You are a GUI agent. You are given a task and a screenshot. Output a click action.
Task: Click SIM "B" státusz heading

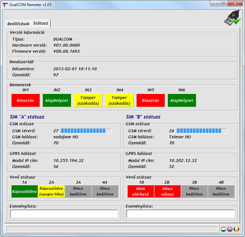(x=143, y=117)
